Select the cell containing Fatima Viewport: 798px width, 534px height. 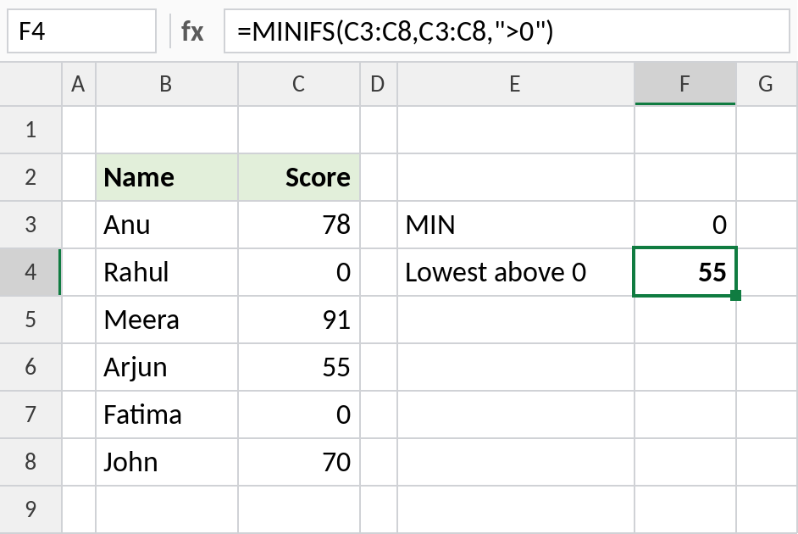click(166, 414)
